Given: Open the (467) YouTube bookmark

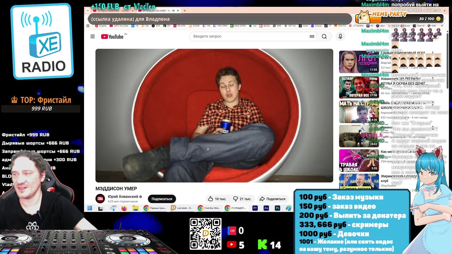Looking at the screenshot, I should click(x=119, y=26).
